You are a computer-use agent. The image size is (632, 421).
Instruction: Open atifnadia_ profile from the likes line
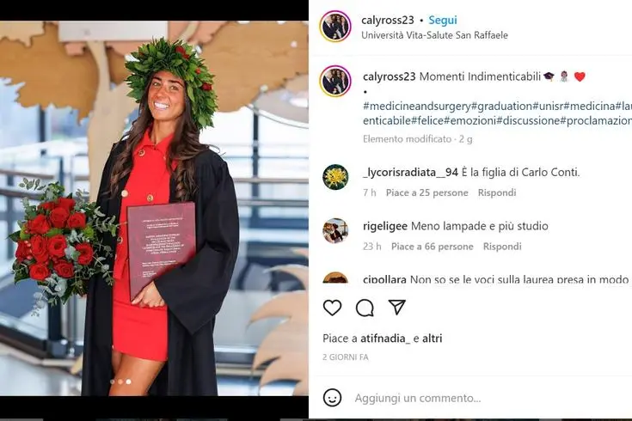[x=385, y=339]
